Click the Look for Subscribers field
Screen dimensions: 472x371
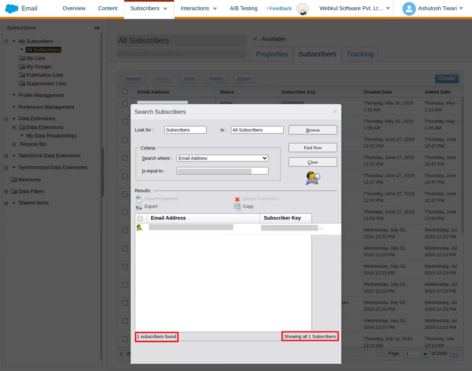185,130
